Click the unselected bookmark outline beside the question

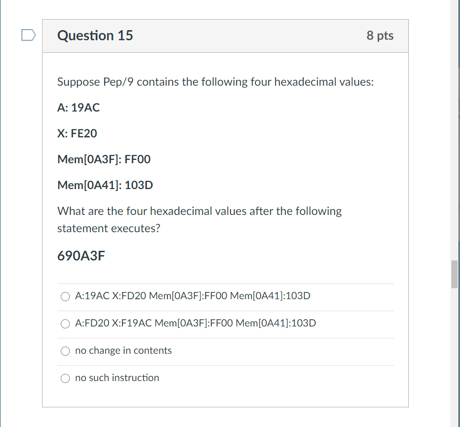coord(28,34)
